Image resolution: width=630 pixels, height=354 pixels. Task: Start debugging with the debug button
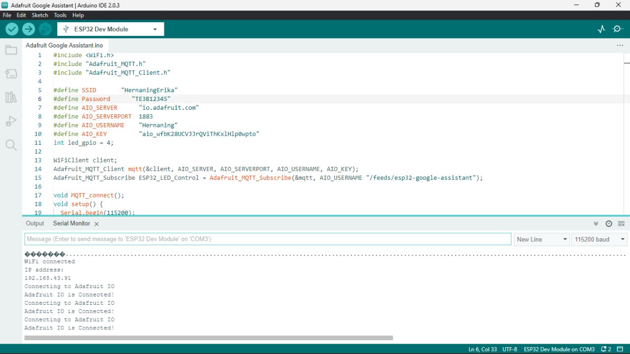tap(45, 29)
